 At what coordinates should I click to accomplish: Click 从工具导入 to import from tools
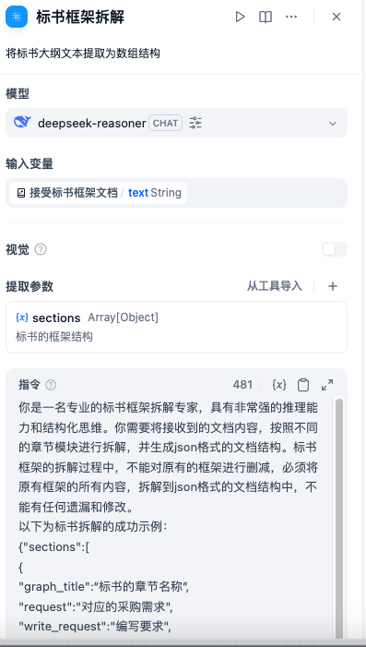tap(275, 286)
